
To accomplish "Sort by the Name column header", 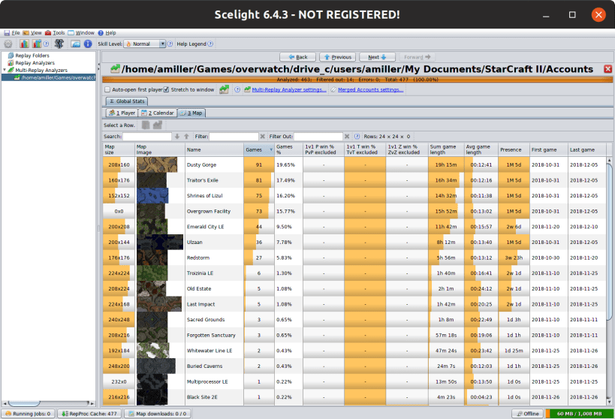I will pyautogui.click(x=214, y=150).
